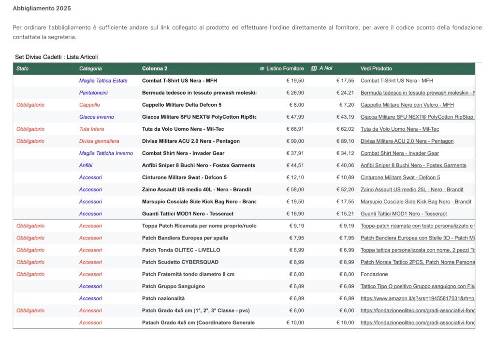The height and width of the screenshot is (349, 495).
Task: Select the Colonna 2 column header
Action: click(x=155, y=69)
